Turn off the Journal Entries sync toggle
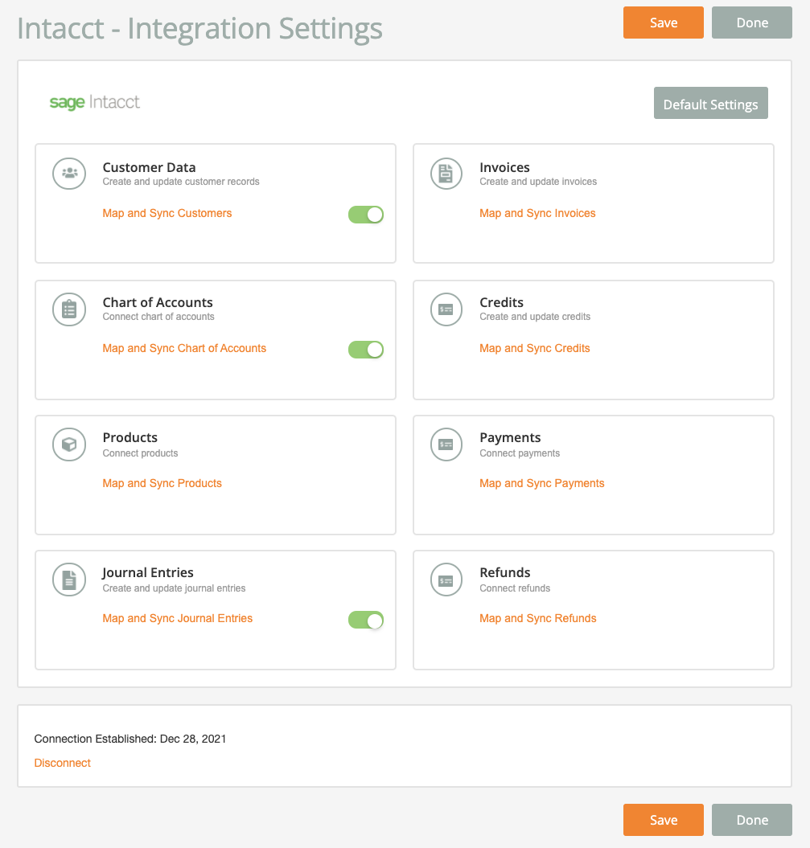This screenshot has height=848, width=810. (x=366, y=620)
